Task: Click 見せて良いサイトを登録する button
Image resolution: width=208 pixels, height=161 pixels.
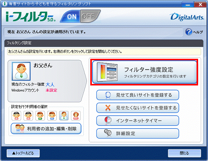Action: 138,95
